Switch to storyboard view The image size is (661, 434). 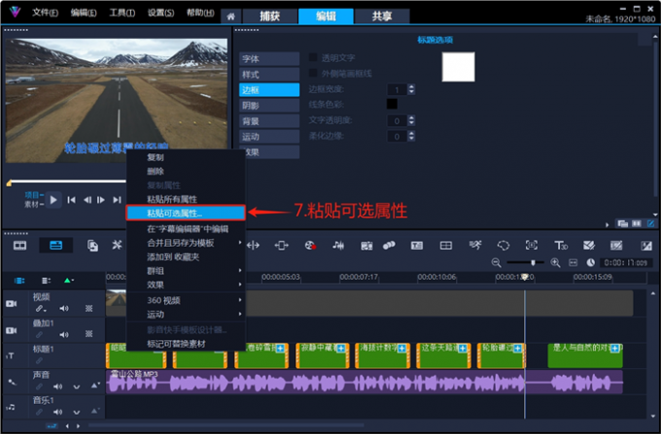(x=19, y=246)
